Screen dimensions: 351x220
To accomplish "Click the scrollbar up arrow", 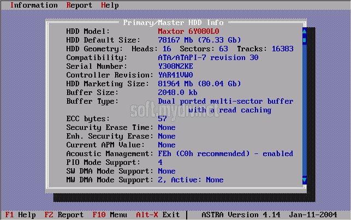I will [305, 32].
